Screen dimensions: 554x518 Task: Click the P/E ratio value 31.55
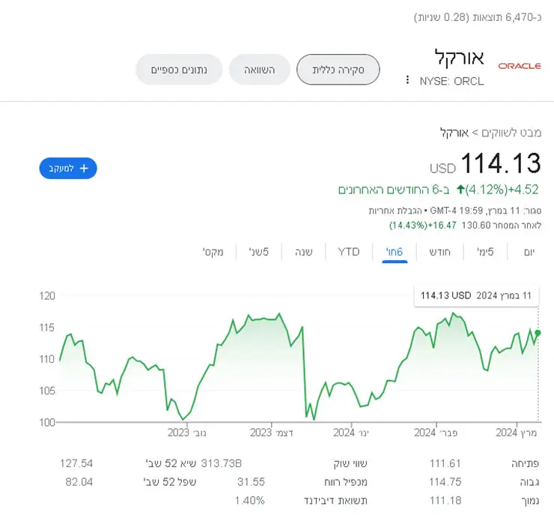251,482
